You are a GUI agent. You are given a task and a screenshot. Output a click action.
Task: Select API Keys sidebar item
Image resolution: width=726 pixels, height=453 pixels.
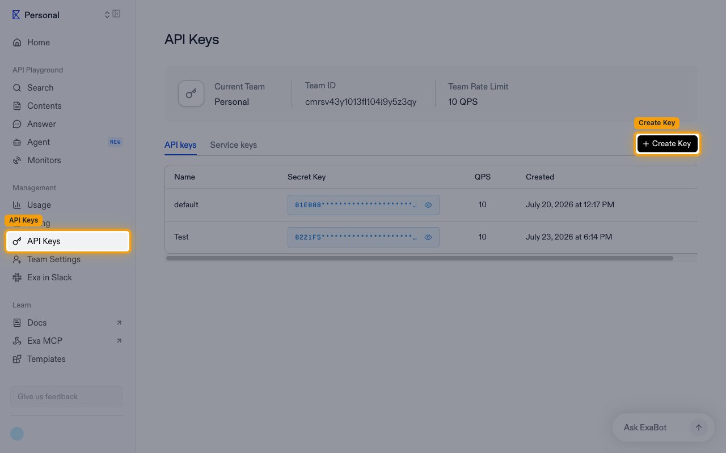[x=68, y=241]
